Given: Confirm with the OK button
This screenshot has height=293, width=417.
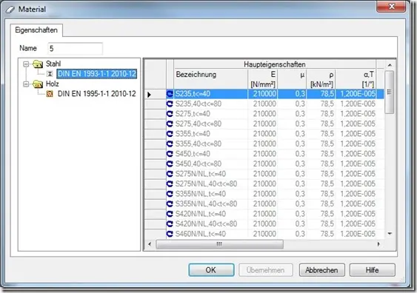Looking at the screenshot, I should 211,270.
